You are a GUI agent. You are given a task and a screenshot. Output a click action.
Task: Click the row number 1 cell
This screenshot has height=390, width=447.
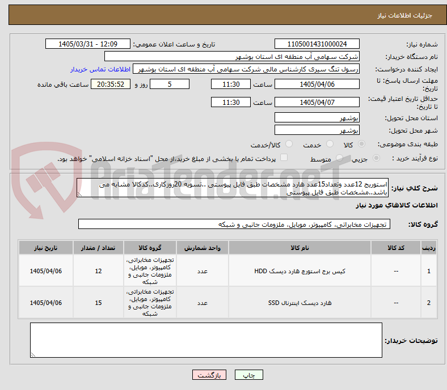tap(429, 270)
